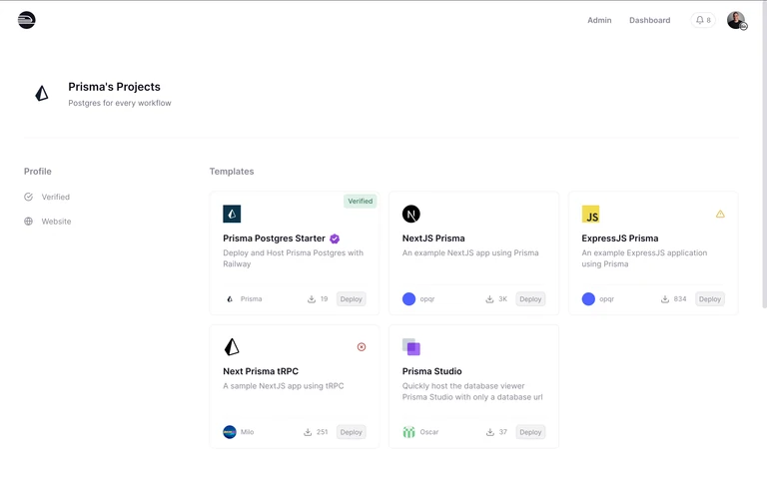Click the download icon beside 37 deployments
This screenshot has width=767, height=481.
click(x=490, y=432)
